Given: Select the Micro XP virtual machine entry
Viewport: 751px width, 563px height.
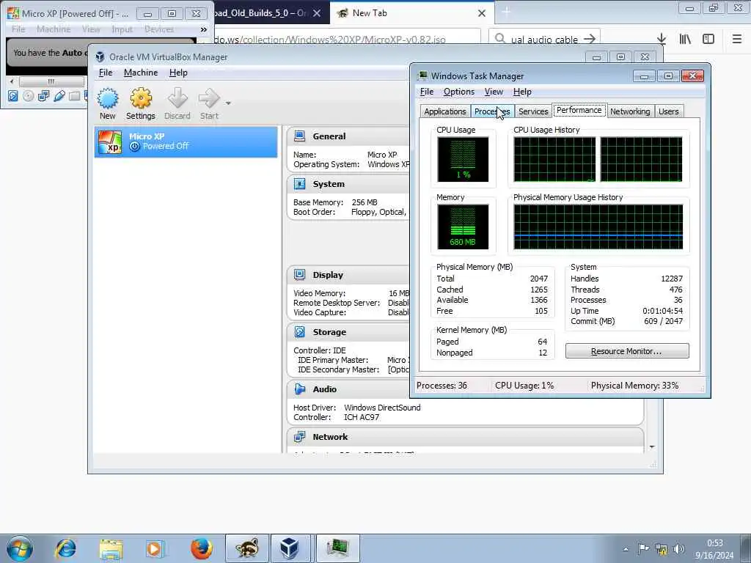Looking at the screenshot, I should 186,141.
